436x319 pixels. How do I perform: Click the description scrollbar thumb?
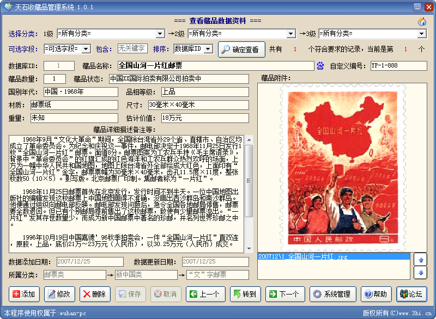click(x=249, y=181)
